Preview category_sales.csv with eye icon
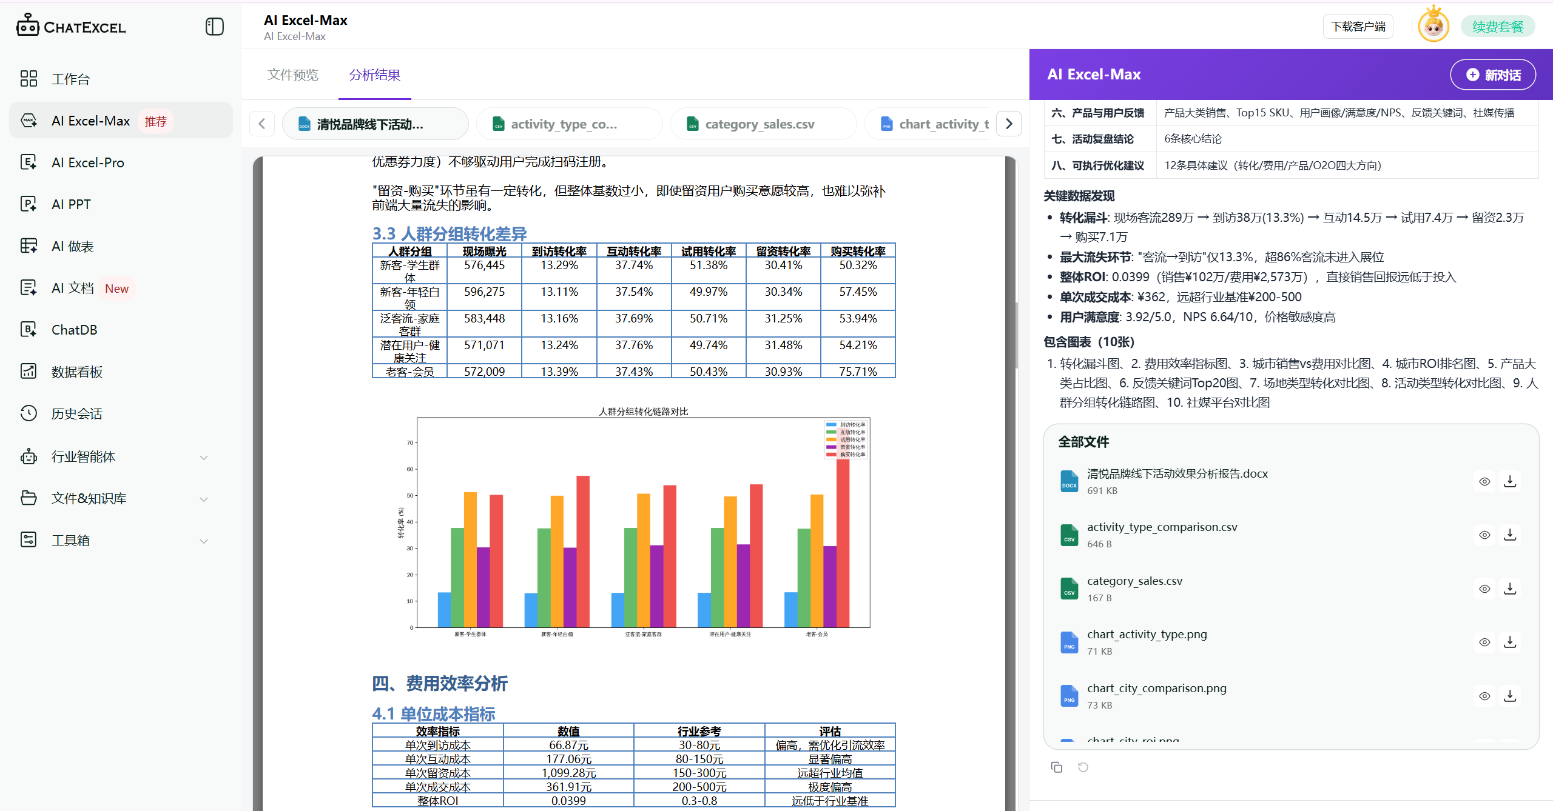Viewport: 1553px width, 811px height. (x=1484, y=589)
